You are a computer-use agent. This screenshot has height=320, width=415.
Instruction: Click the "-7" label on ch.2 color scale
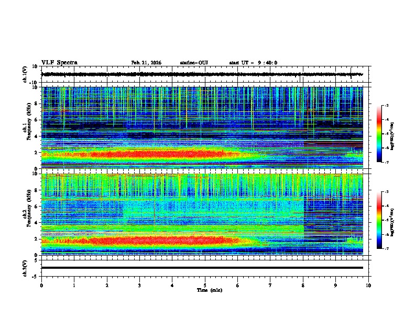click(386, 248)
